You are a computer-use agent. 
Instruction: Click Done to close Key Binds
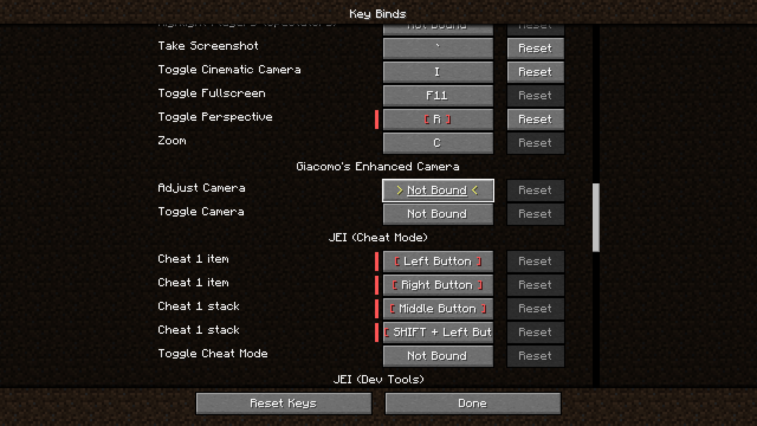coord(473,404)
